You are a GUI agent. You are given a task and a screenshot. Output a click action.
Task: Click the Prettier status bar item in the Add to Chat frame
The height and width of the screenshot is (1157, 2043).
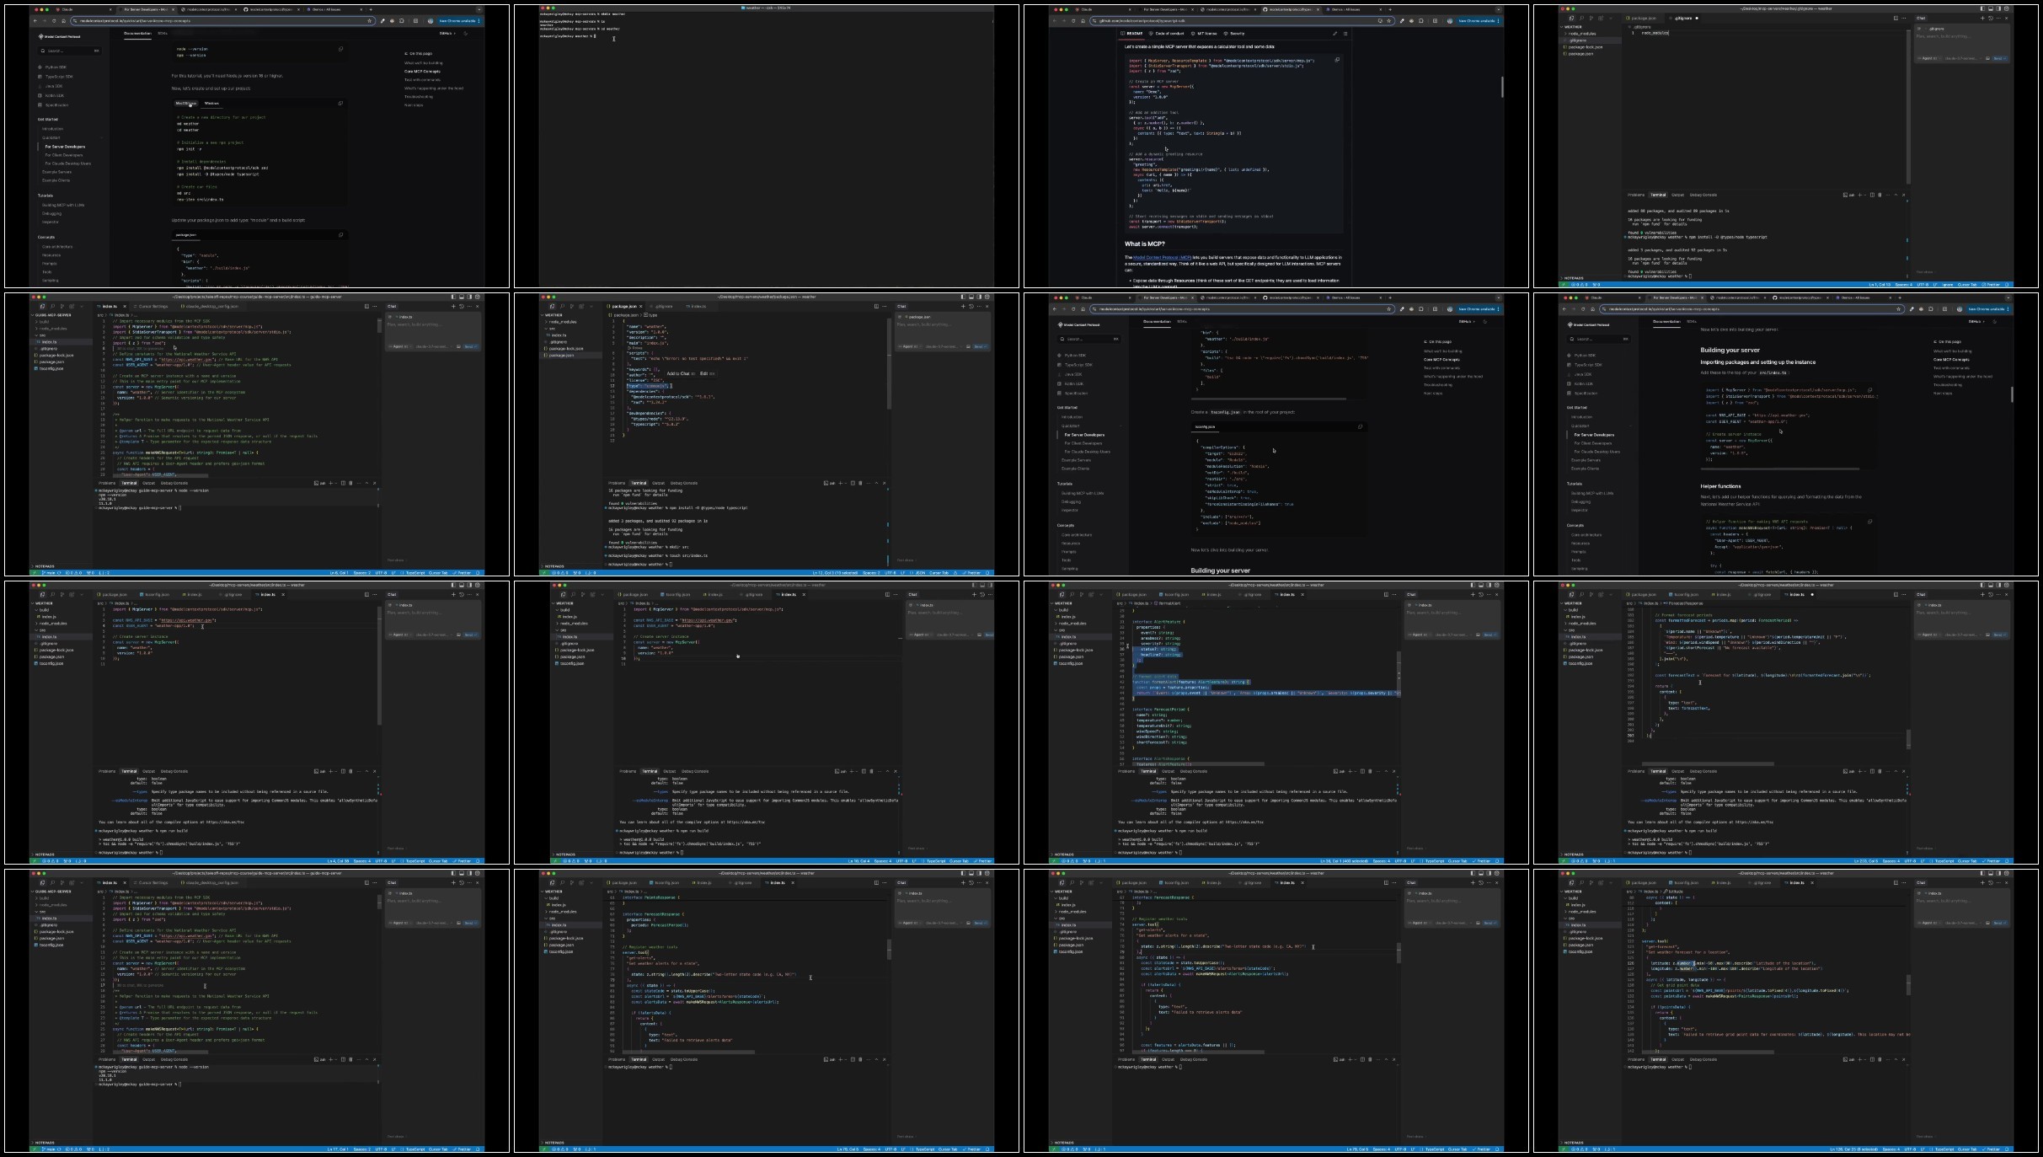coord(972,573)
